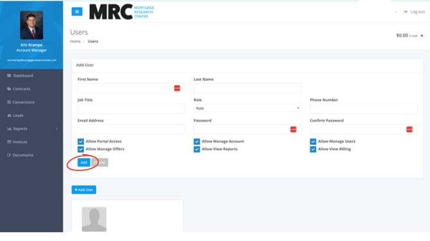Uncheck Allow Manage Account

196,141
